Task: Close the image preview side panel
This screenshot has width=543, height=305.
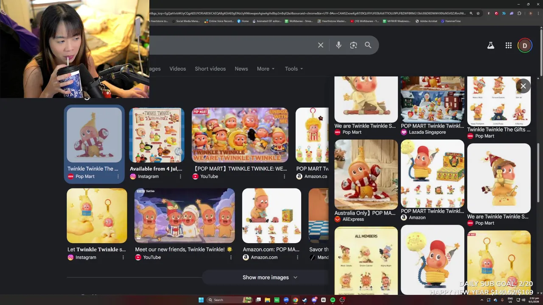Action: tap(523, 86)
